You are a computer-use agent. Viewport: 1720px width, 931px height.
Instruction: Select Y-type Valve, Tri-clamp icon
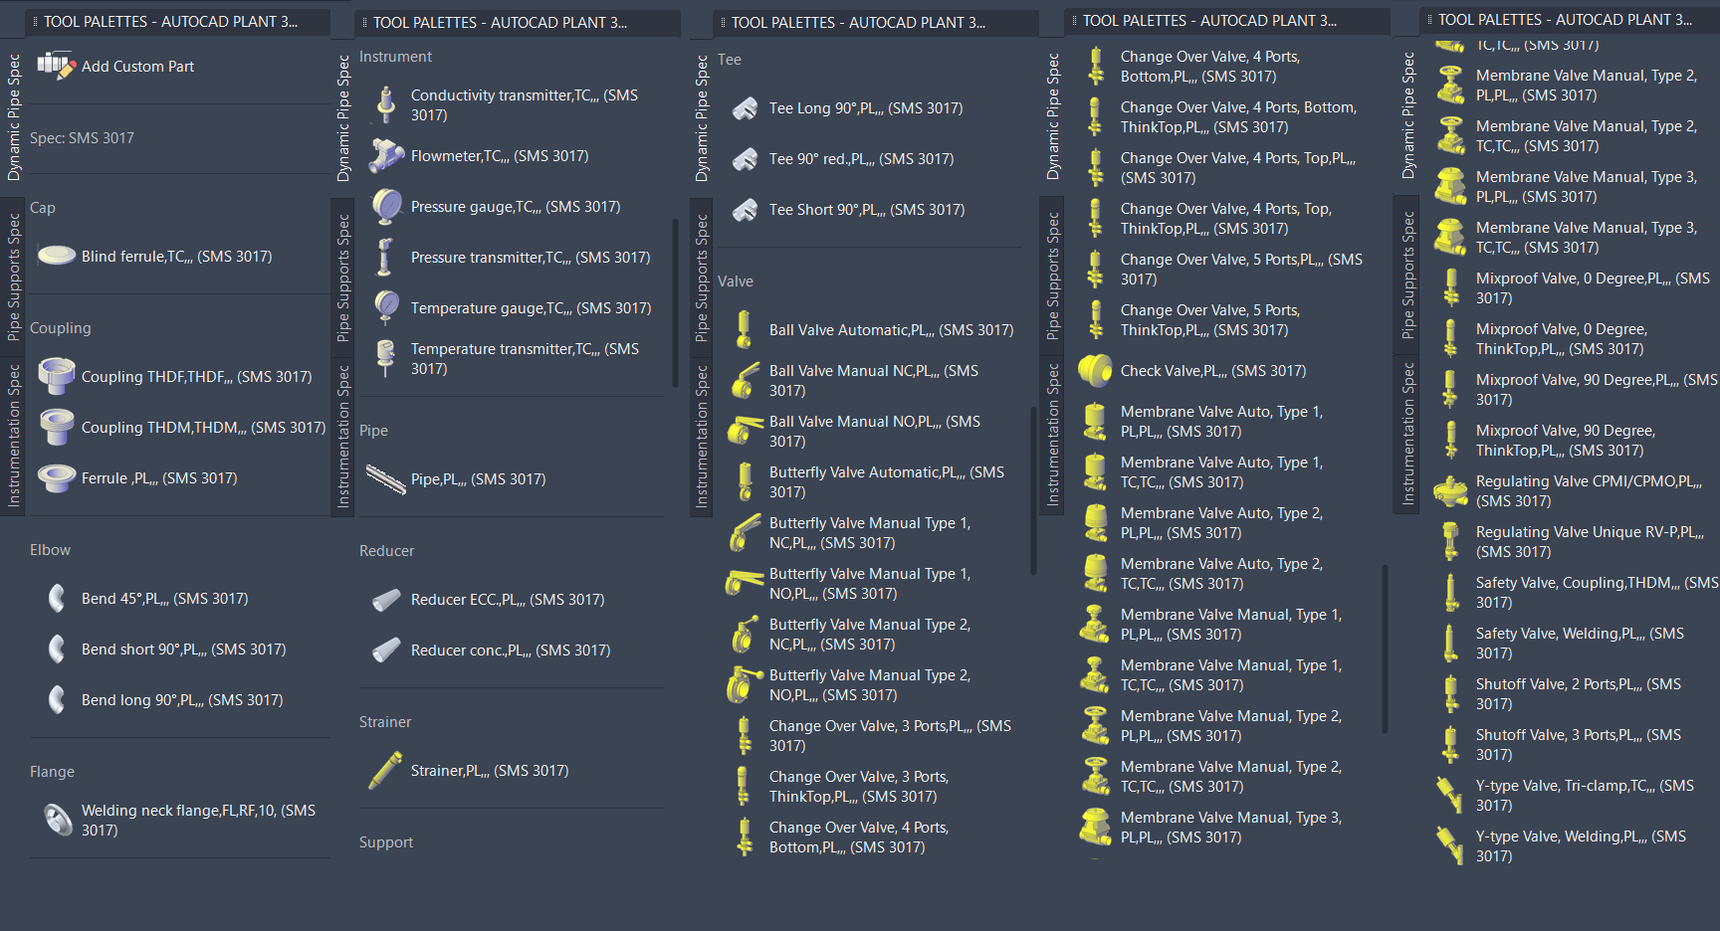pos(1451,795)
